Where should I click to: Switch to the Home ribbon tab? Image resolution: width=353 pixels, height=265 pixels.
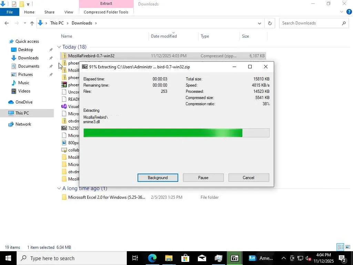click(29, 12)
